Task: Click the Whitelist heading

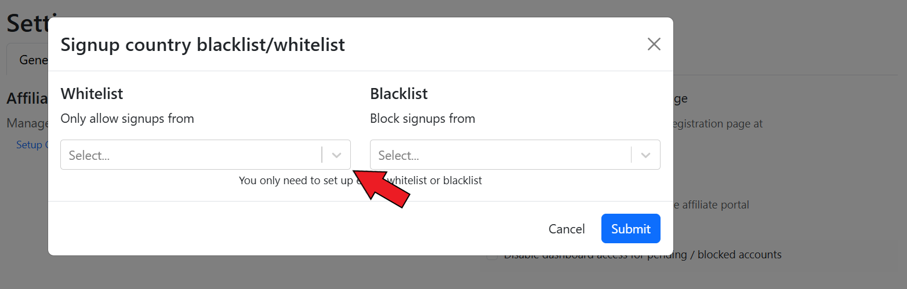Action: tap(92, 94)
